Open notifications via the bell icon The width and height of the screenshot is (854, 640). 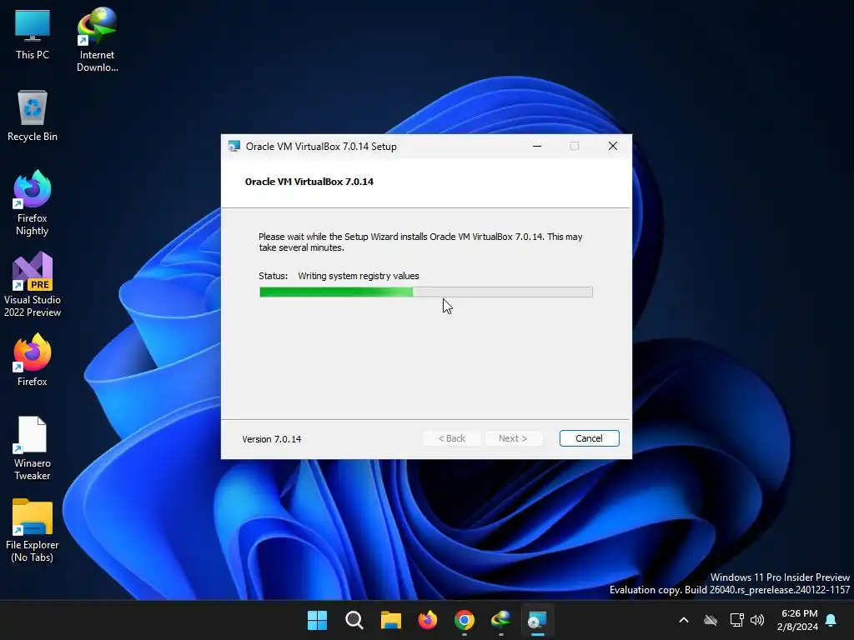831,620
